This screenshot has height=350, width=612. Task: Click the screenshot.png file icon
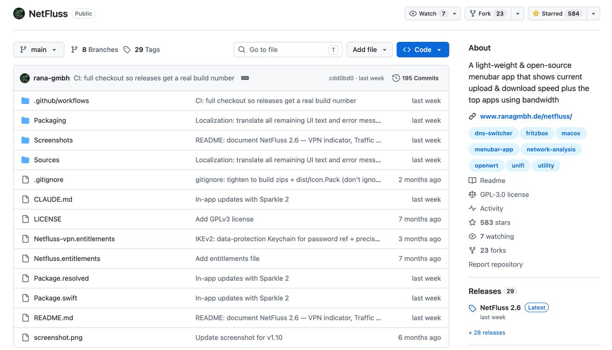25,338
